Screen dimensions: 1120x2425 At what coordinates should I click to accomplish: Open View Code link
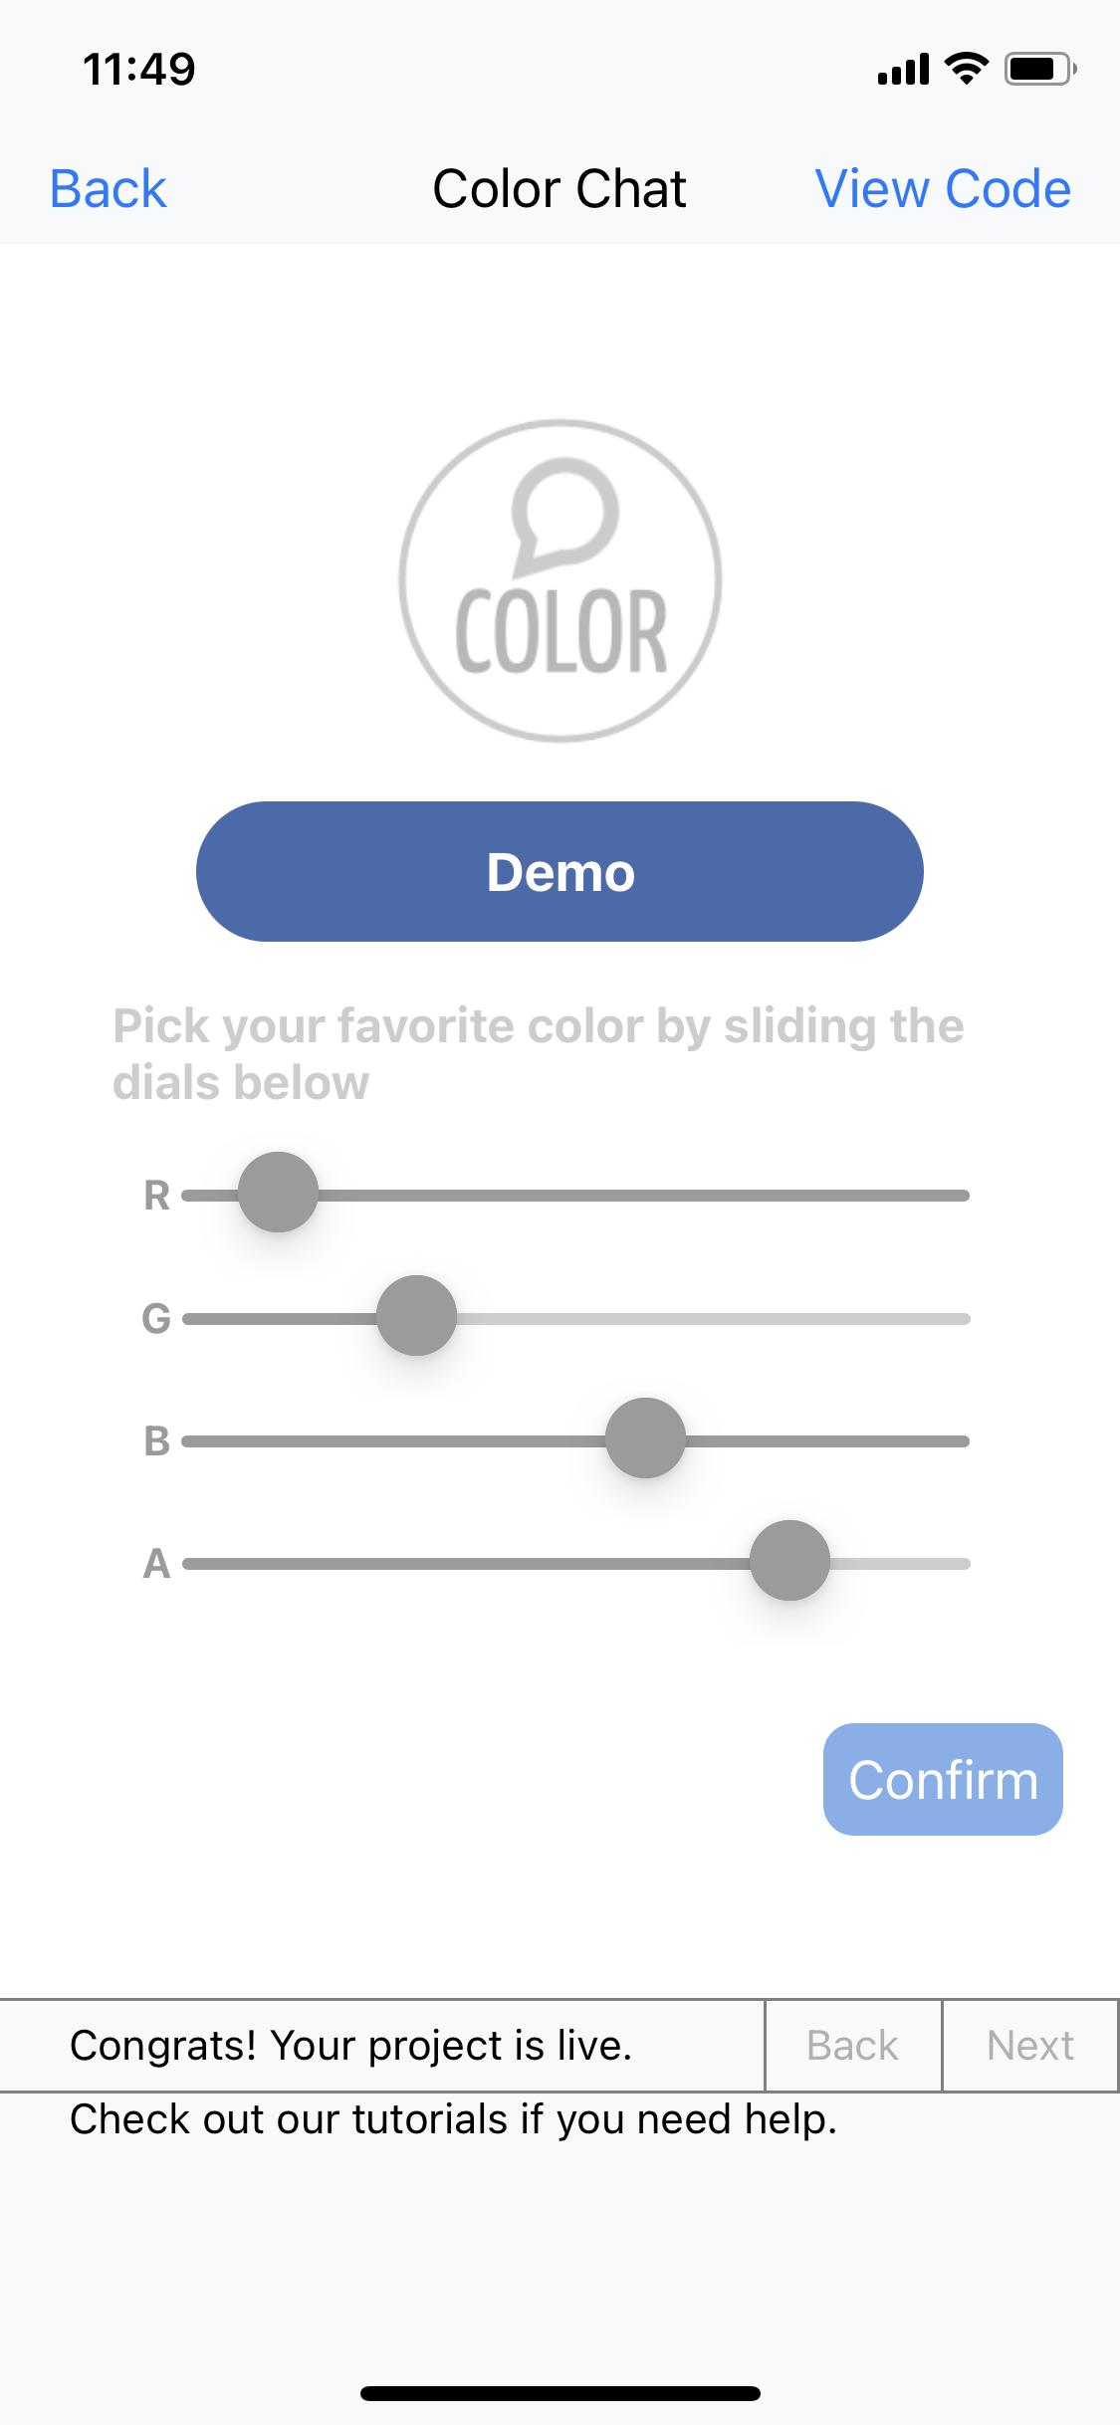[x=943, y=189]
